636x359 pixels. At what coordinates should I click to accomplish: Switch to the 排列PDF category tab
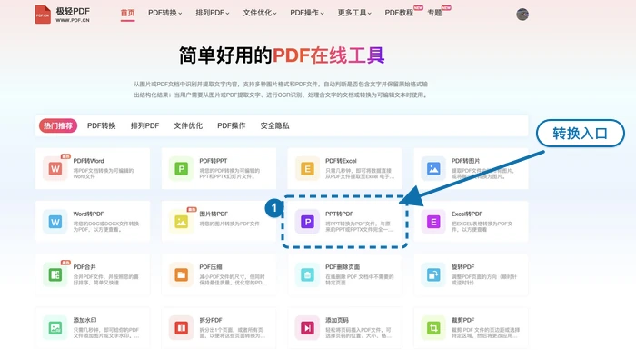pyautogui.click(x=144, y=125)
